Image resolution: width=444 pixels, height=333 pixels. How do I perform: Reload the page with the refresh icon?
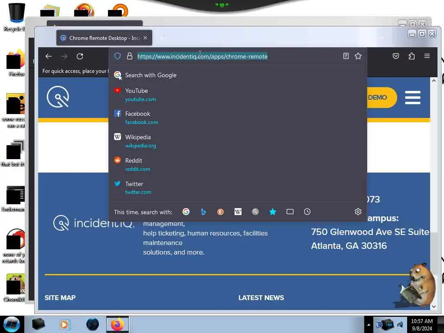pyautogui.click(x=80, y=56)
